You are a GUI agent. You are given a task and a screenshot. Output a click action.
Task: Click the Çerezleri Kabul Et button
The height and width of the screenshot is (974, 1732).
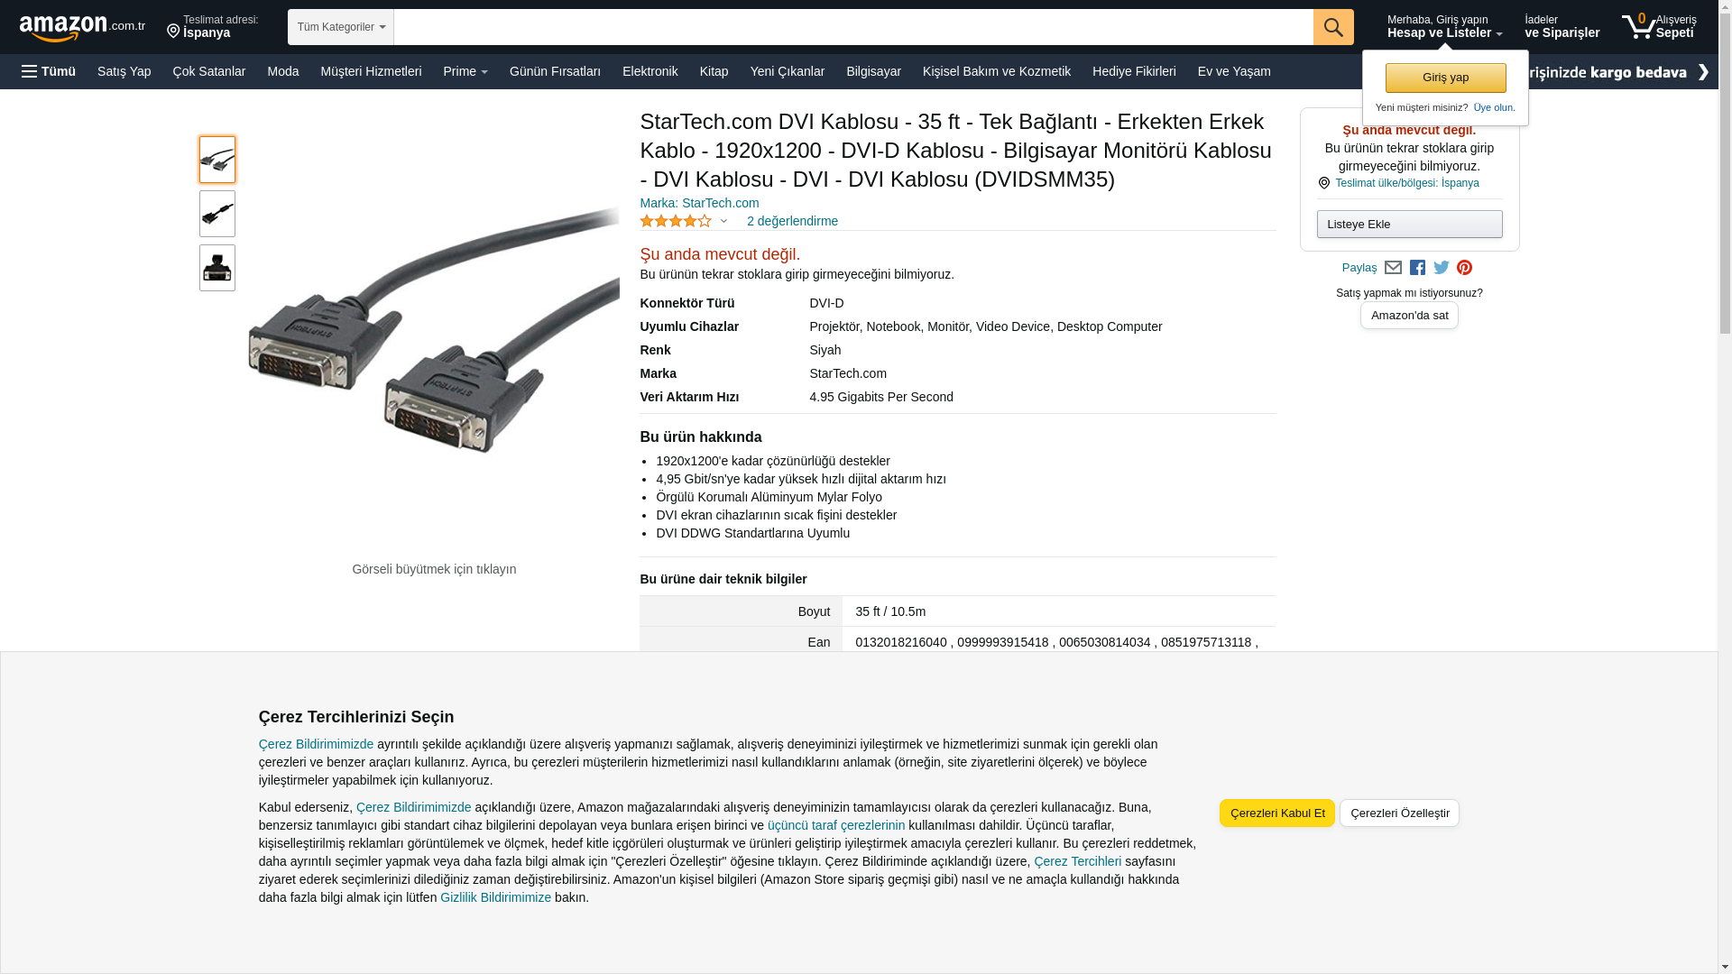click(x=1277, y=813)
